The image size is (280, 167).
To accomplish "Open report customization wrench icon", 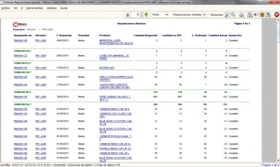I will tap(227, 15).
